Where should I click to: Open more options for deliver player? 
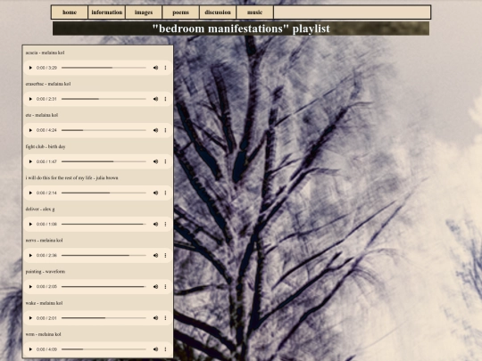(x=165, y=224)
